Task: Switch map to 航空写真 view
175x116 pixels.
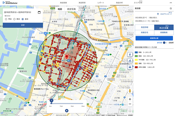Action: [71, 9]
